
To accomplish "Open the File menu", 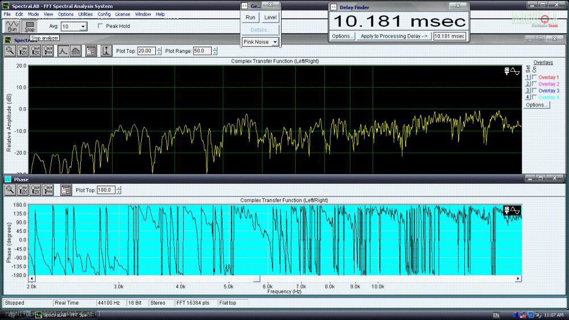I will (7, 14).
